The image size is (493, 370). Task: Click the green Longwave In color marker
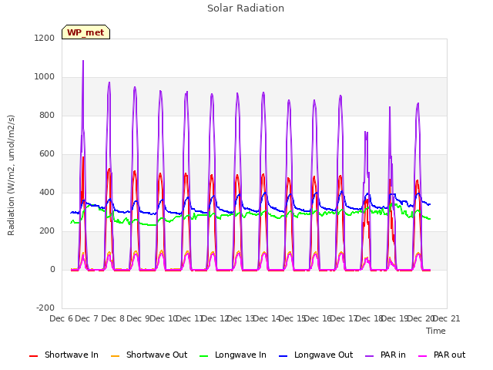point(203,356)
